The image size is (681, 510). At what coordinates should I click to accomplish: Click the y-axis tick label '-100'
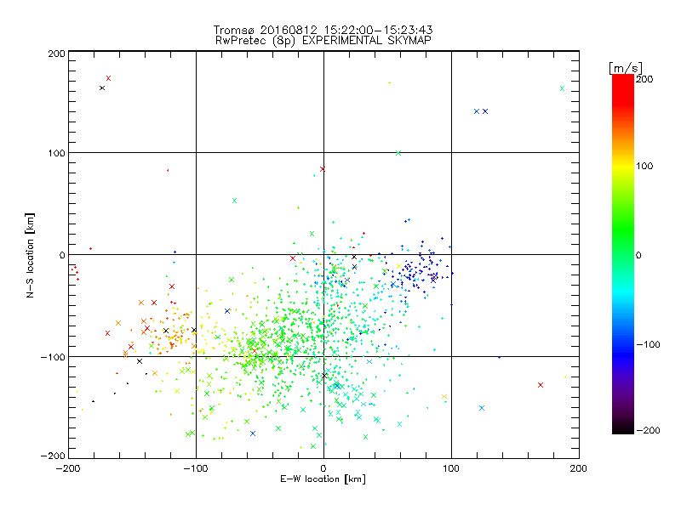[53, 357]
